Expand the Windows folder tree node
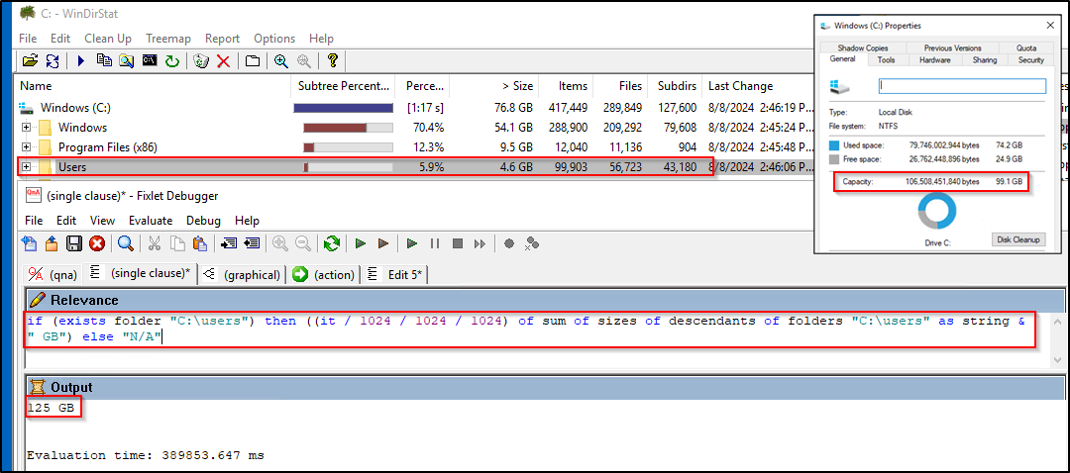Viewport: 1070px width, 473px height. 27,128
